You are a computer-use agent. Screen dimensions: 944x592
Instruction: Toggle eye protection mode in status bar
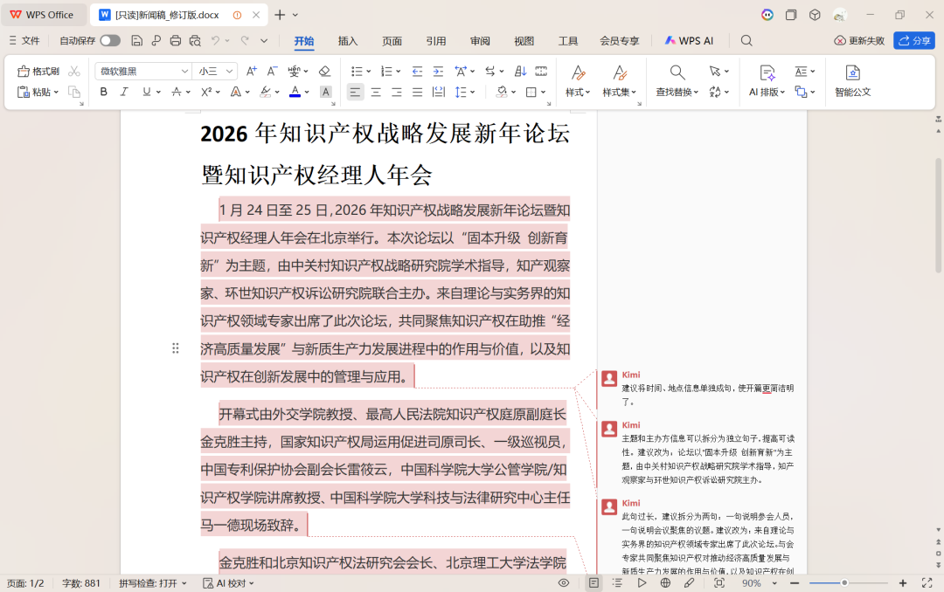pos(564,582)
